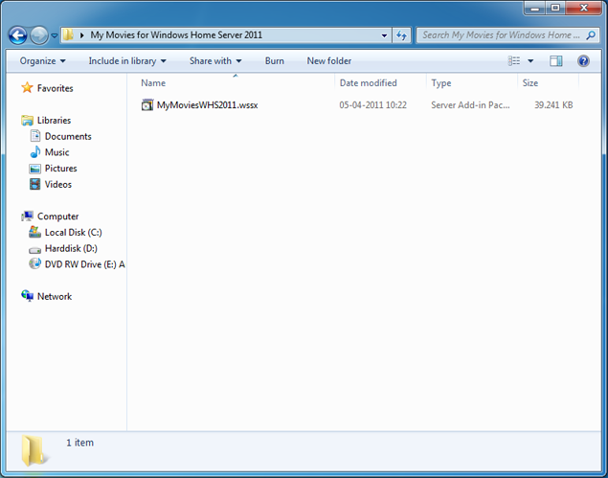Select Libraries in navigation pane
This screenshot has width=608, height=478.
(x=54, y=121)
